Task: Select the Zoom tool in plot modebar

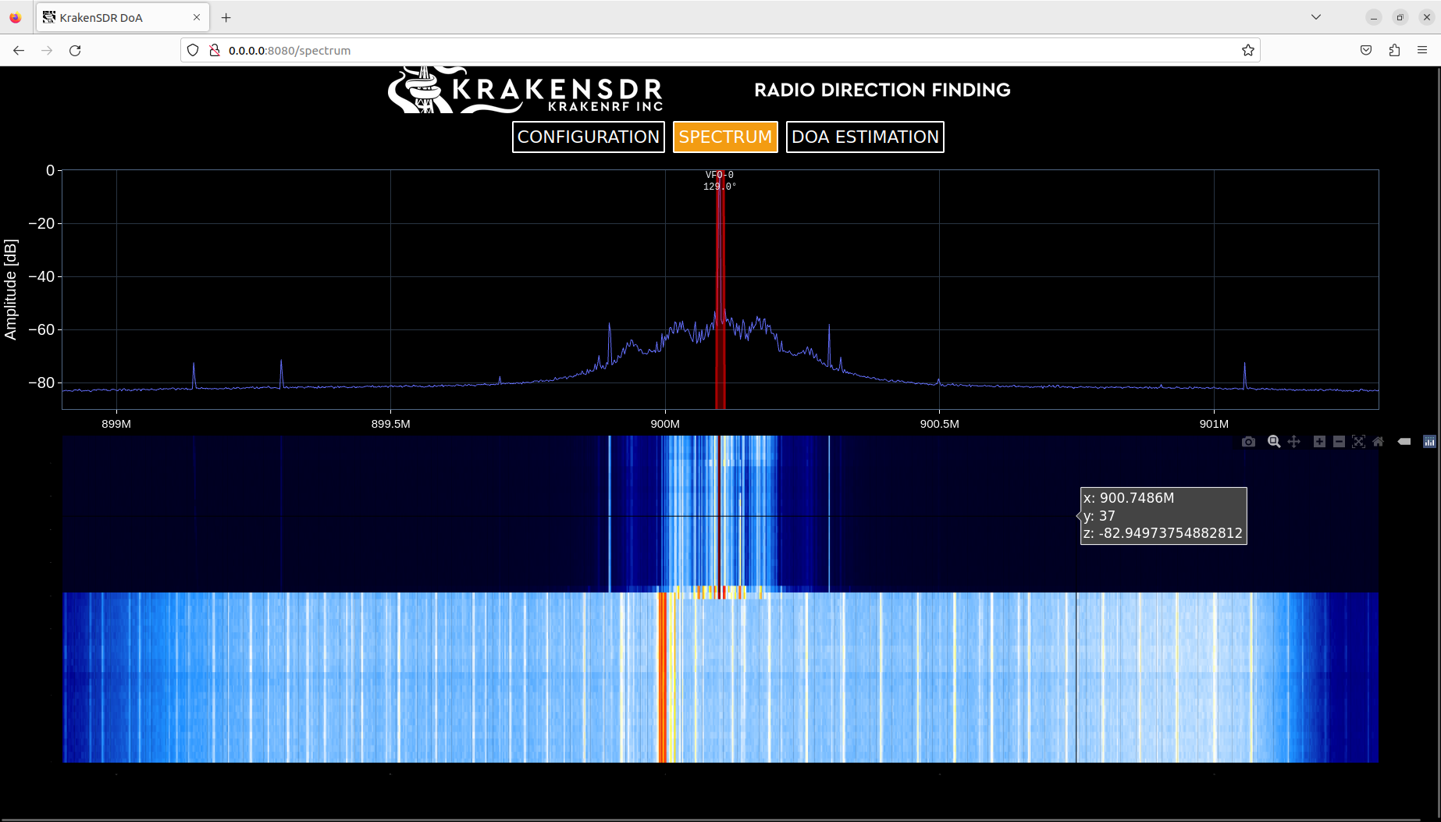Action: 1274,442
